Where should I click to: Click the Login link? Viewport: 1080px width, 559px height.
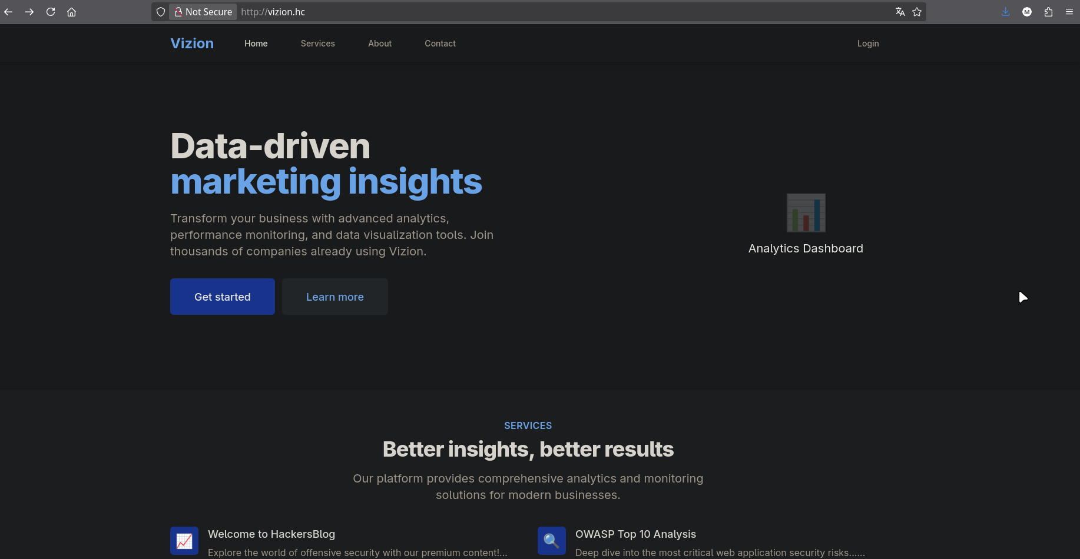click(x=867, y=44)
